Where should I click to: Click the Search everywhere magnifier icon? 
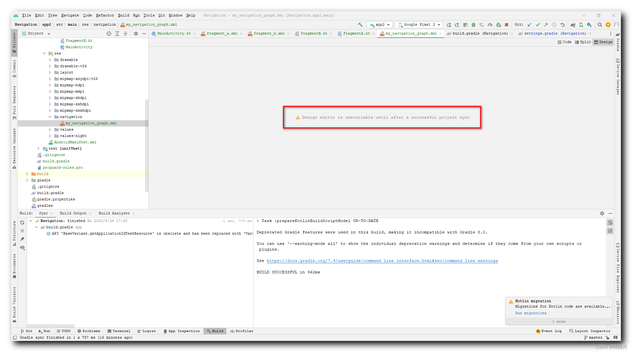601,25
